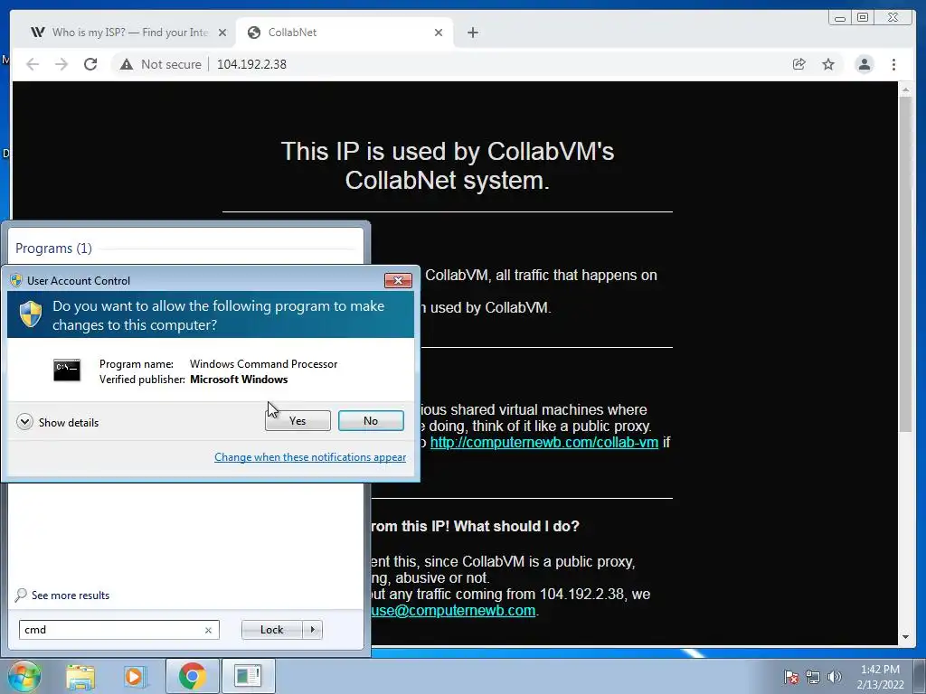The width and height of the screenshot is (926, 694).
Task: Click See more results in Start menu
Action: pos(71,596)
